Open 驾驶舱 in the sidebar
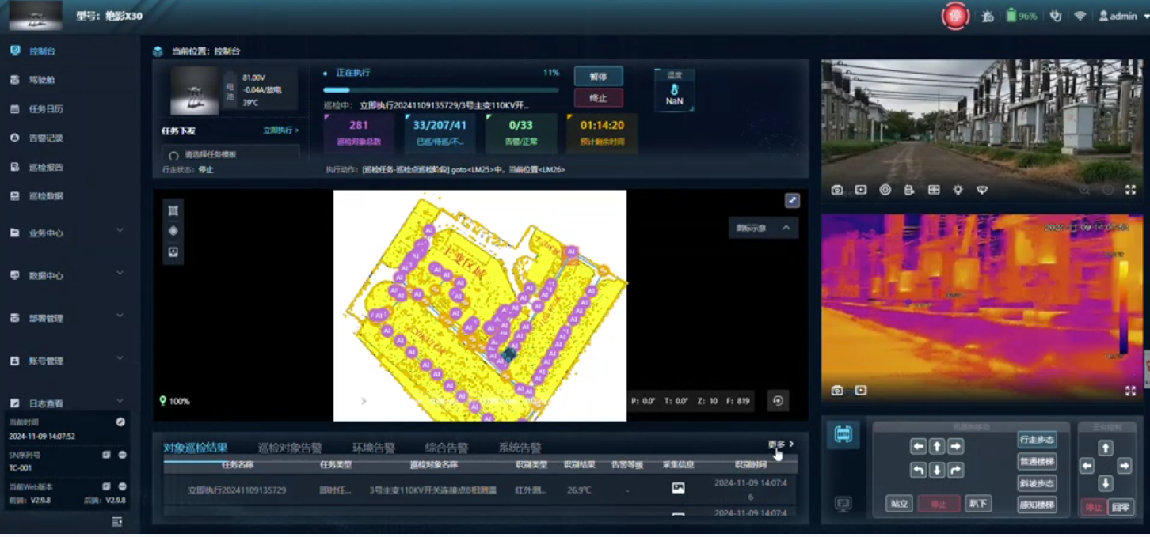Viewport: 1150px width, 537px height. pos(42,80)
